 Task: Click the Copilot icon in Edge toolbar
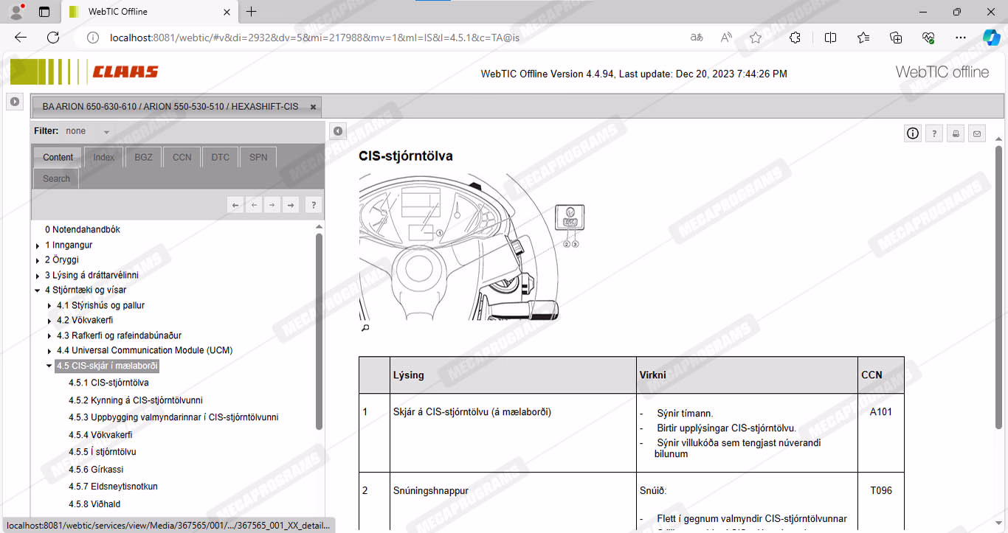point(991,38)
